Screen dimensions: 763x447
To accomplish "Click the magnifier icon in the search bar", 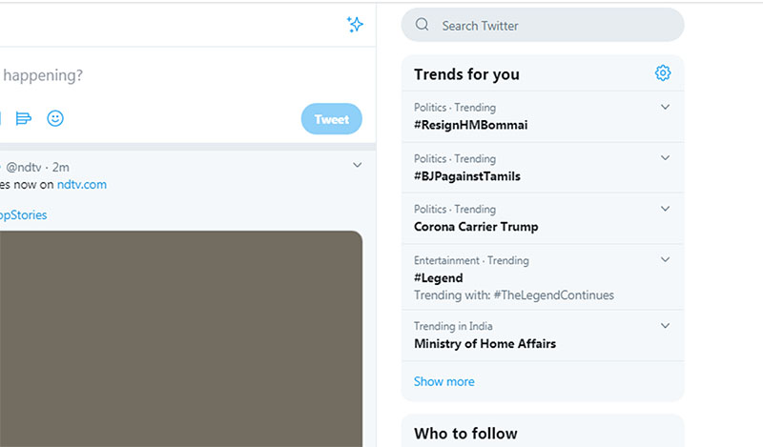I will (423, 26).
